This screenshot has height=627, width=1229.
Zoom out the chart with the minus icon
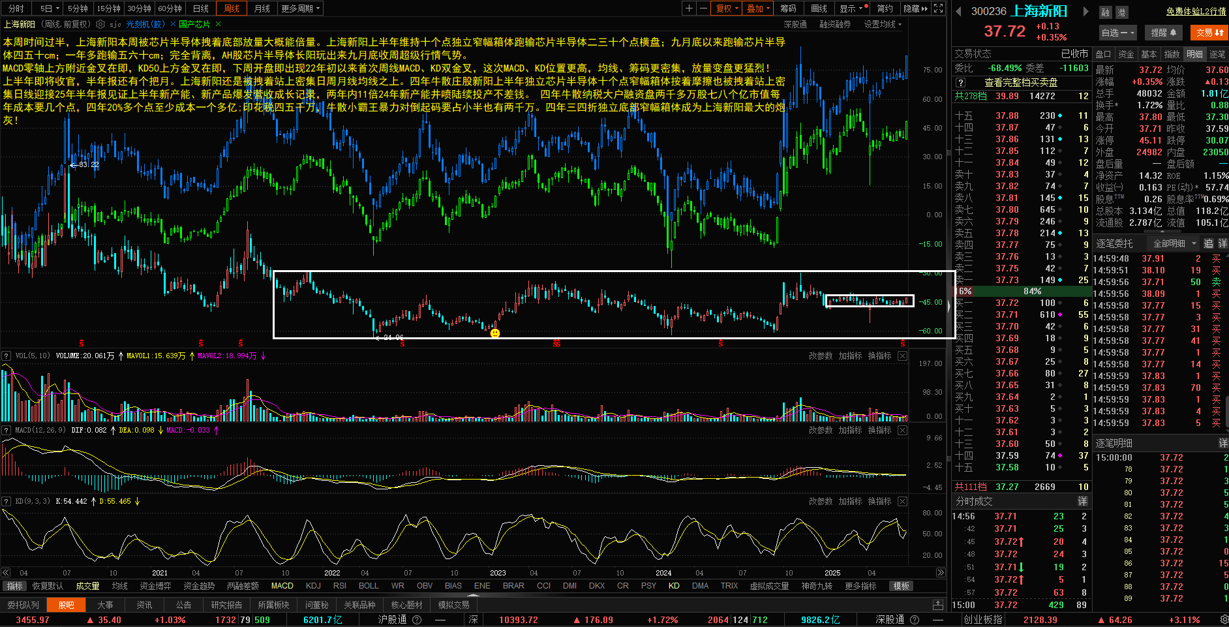pos(703,8)
